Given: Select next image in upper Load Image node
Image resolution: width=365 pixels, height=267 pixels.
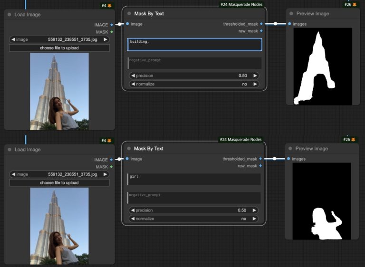Looking at the screenshot, I should (x=106, y=39).
